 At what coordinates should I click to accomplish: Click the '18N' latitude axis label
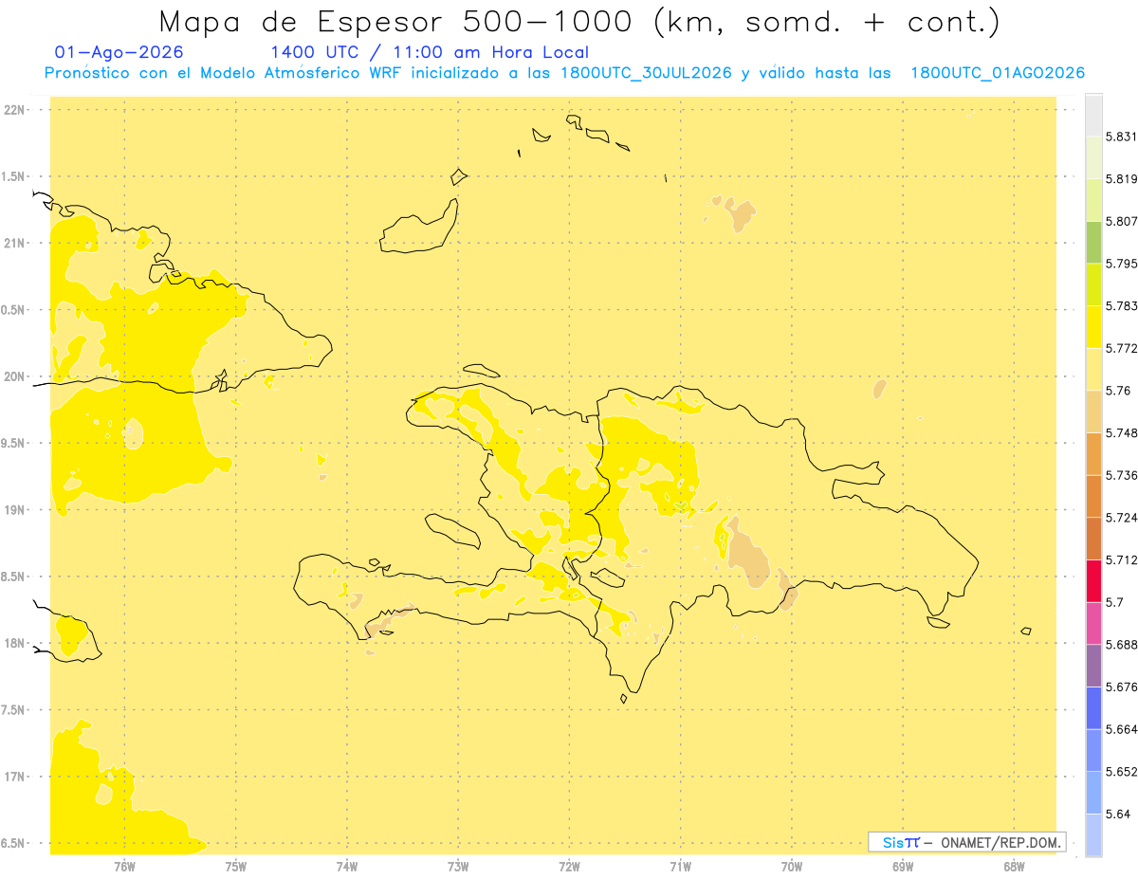click(x=14, y=643)
